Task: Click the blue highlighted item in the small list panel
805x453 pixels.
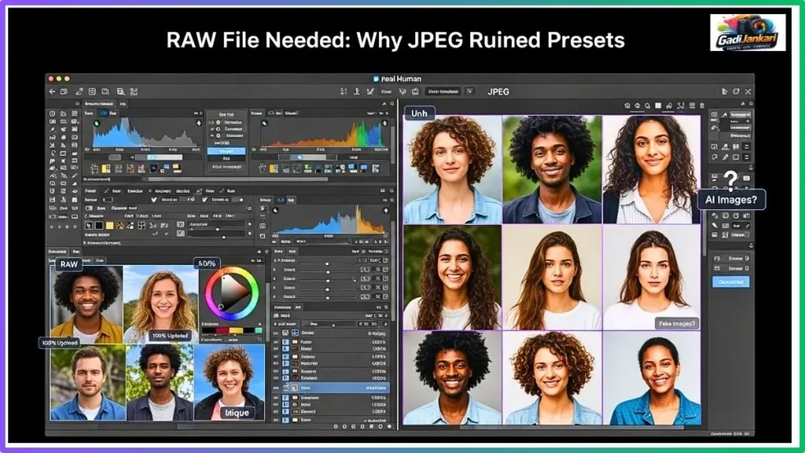Action: [226, 151]
